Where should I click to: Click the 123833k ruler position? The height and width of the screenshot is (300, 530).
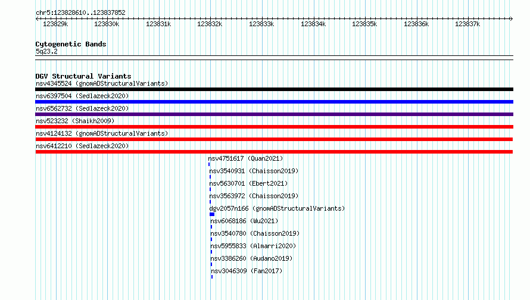[x=261, y=24]
